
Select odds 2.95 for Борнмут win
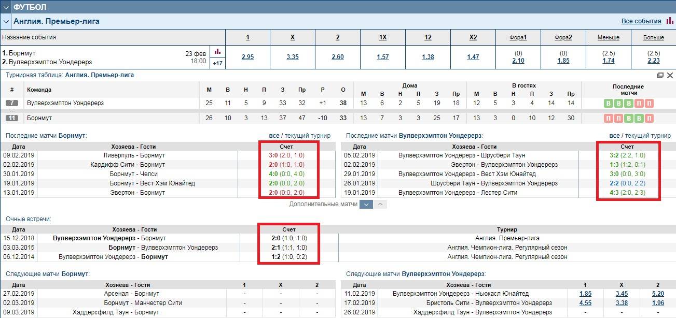(247, 57)
